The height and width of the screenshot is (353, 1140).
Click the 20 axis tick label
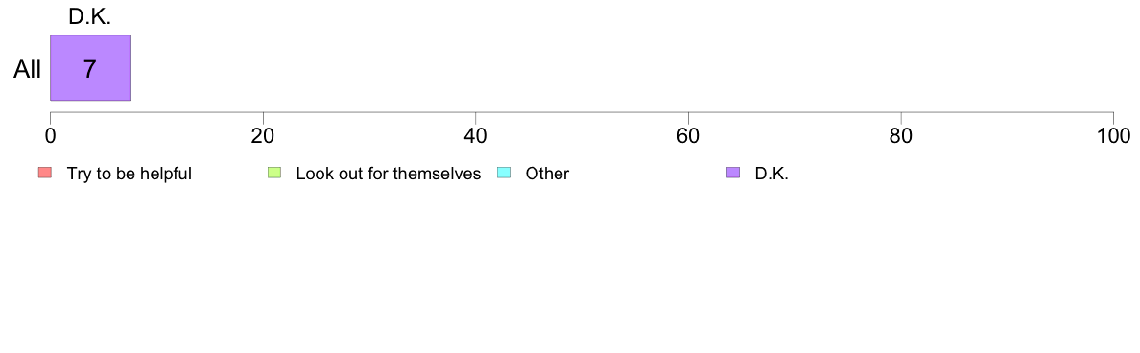click(x=263, y=135)
